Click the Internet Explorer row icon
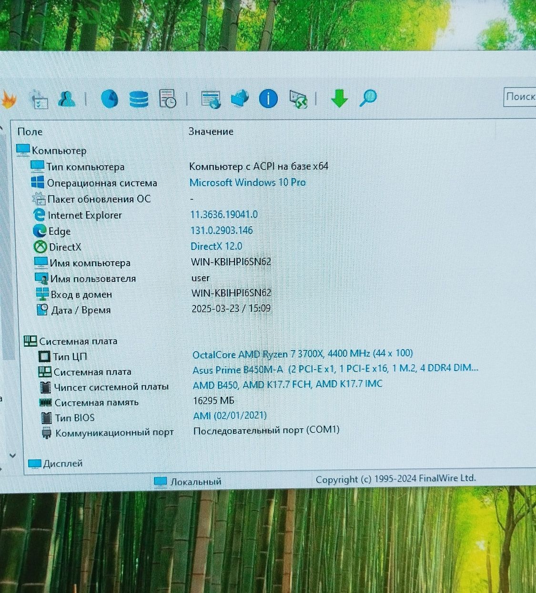The width and height of the screenshot is (536, 593). pyautogui.click(x=39, y=215)
